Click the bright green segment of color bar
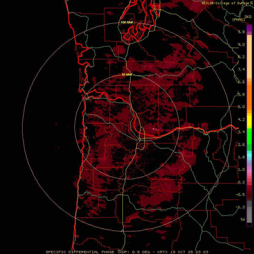 [249, 136]
